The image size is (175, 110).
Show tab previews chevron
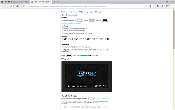(x=58, y=2)
